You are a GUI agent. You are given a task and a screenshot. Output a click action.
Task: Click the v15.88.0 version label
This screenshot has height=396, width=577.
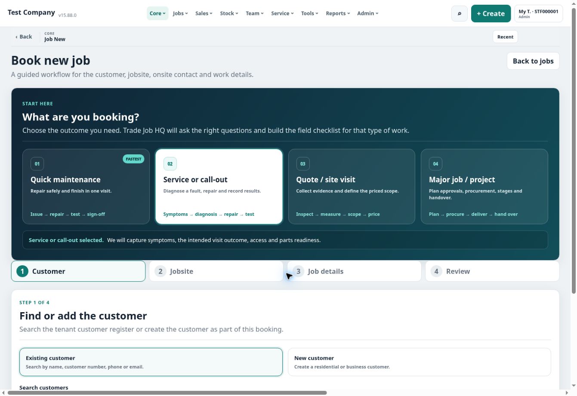67,15
